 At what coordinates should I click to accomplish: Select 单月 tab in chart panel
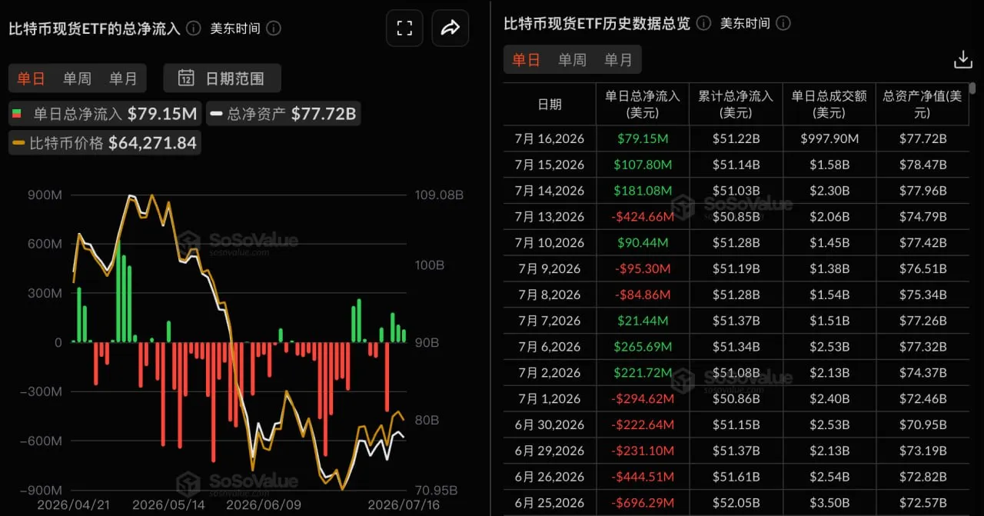pyautogui.click(x=123, y=78)
